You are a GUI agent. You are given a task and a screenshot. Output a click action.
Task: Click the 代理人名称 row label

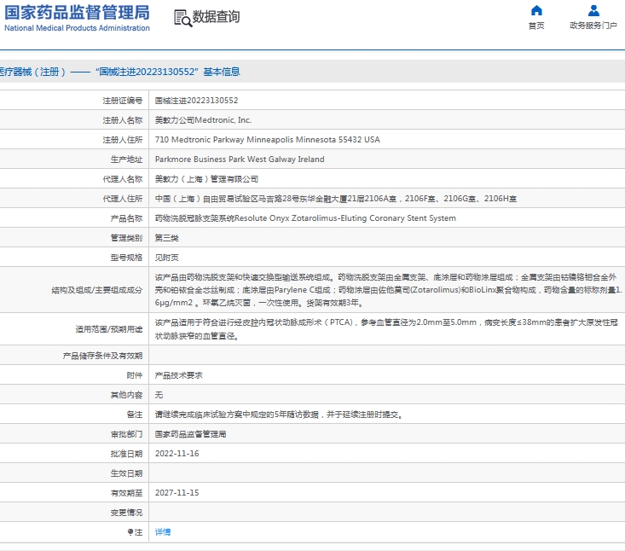[123, 179]
